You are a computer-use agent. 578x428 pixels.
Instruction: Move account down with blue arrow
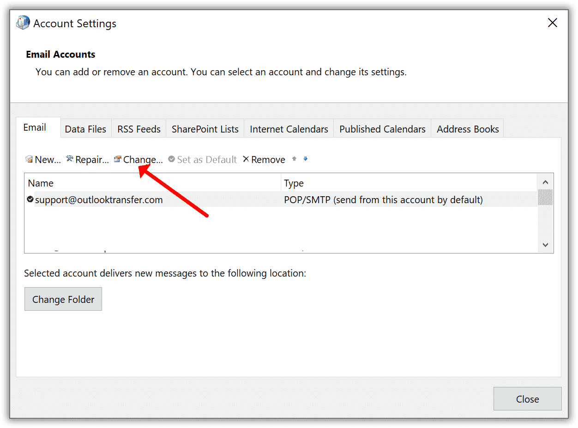[x=305, y=159]
